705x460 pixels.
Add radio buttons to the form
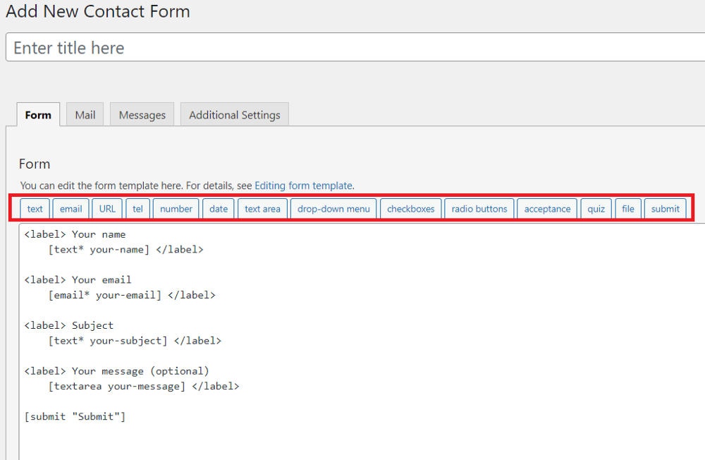coord(479,208)
